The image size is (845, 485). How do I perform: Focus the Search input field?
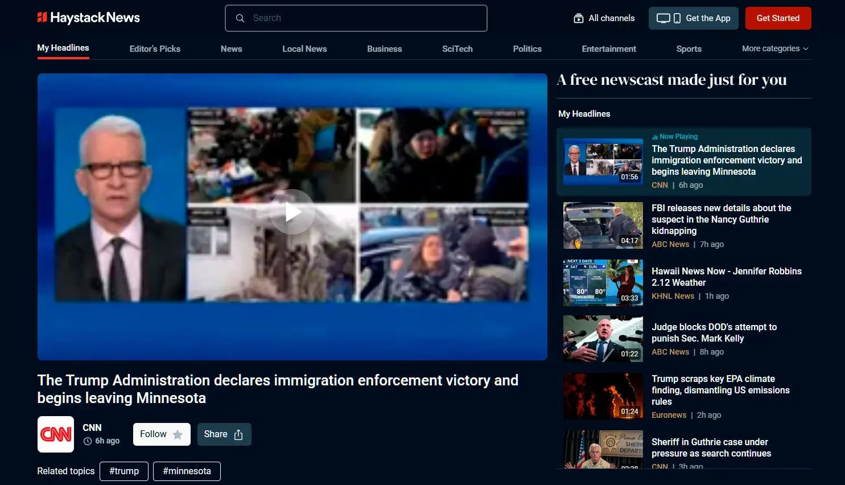pos(364,18)
